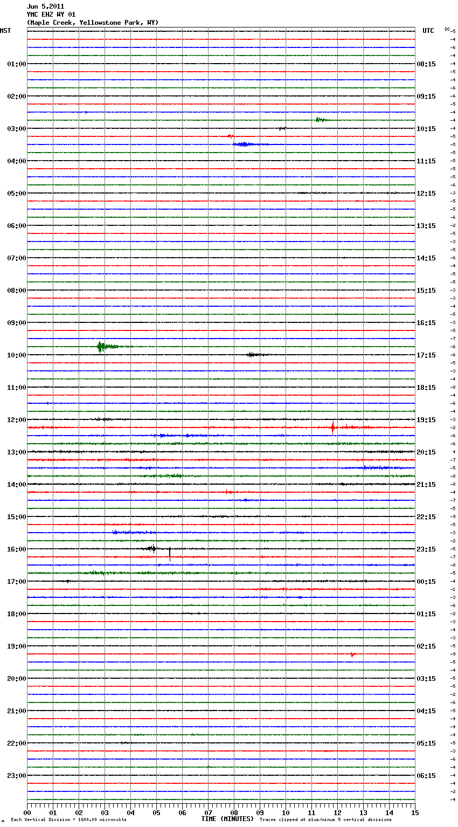Select the 09:00 MST time label
Screen dimensions: 458x827
click(17, 323)
